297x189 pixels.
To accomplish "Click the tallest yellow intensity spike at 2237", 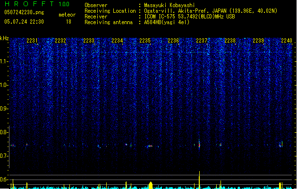I will click(199, 180).
